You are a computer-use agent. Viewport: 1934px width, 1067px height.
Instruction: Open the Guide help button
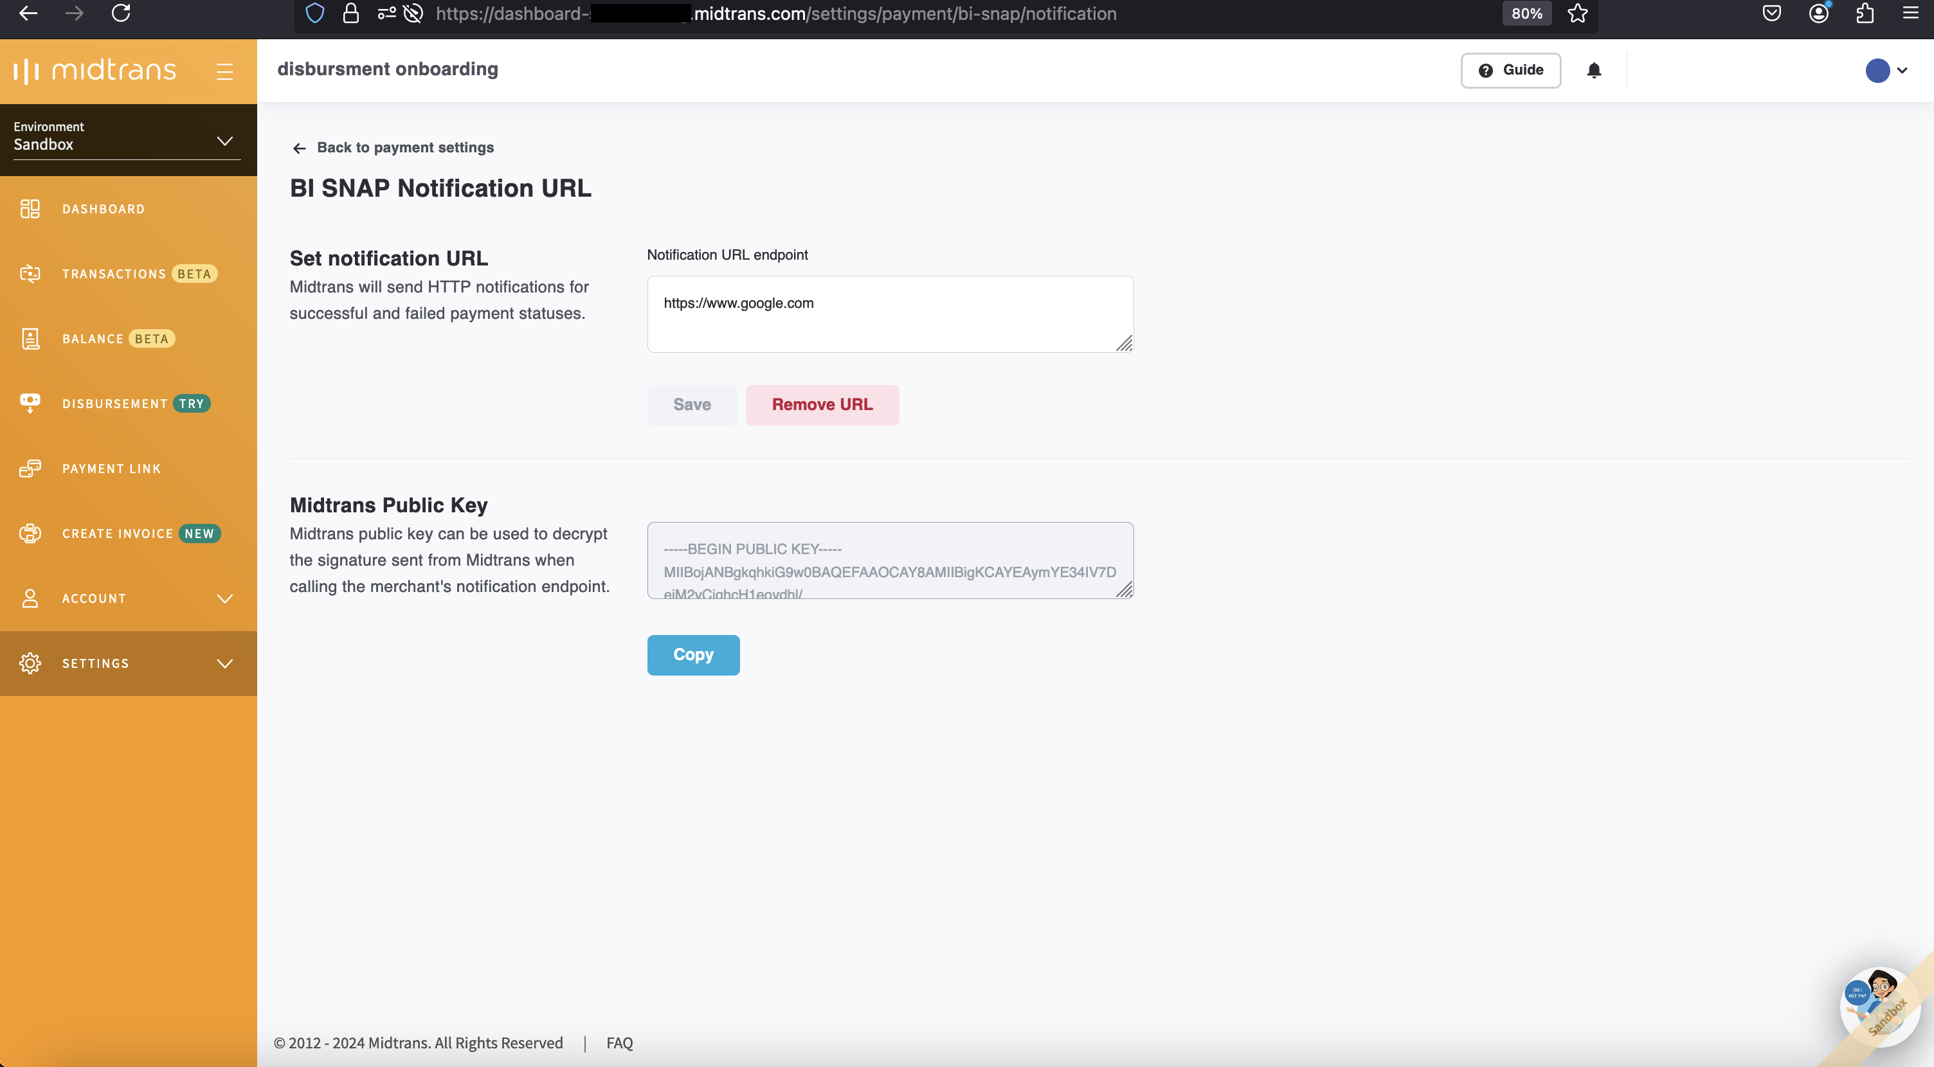click(1510, 70)
